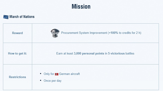The width and height of the screenshot is (163, 91).
Task: Click Earn at least requirement text
Action: click(64, 53)
